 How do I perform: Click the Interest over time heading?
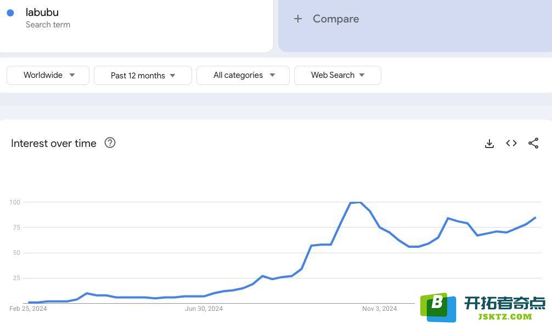point(54,143)
